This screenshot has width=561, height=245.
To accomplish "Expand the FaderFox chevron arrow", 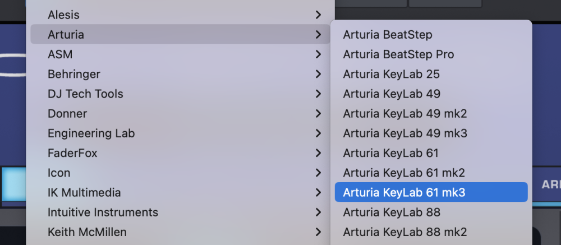I will [319, 153].
